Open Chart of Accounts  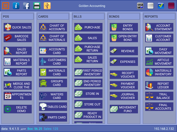point(53,27)
